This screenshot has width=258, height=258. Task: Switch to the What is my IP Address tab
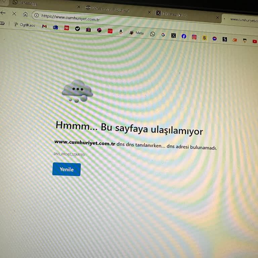coord(118,9)
